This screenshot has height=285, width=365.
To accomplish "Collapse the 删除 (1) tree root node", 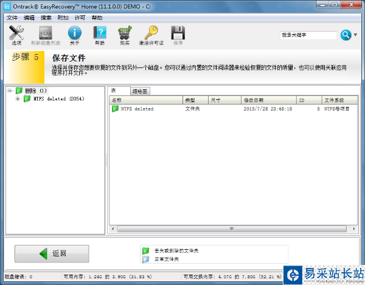I will (x=10, y=91).
